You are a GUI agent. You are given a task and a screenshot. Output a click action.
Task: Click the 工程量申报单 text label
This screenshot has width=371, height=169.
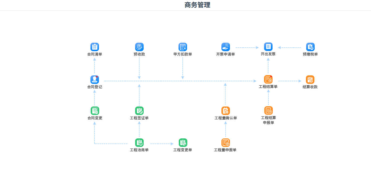click(x=225, y=150)
